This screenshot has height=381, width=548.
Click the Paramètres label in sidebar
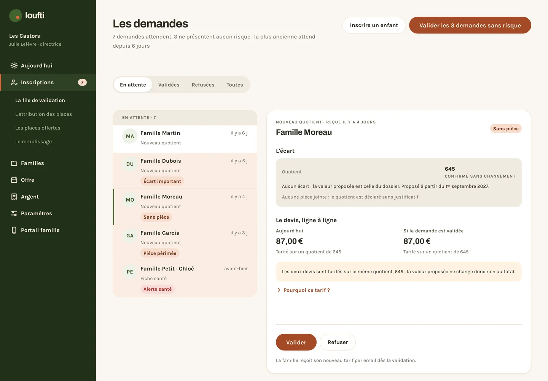tap(37, 213)
